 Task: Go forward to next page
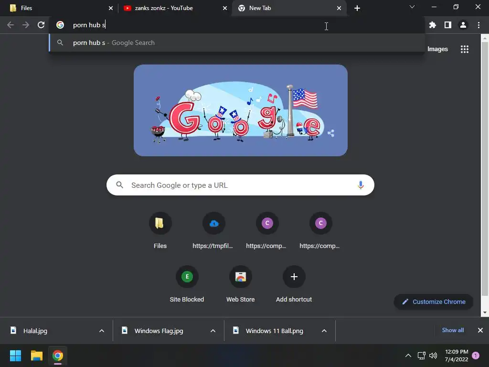click(x=26, y=25)
